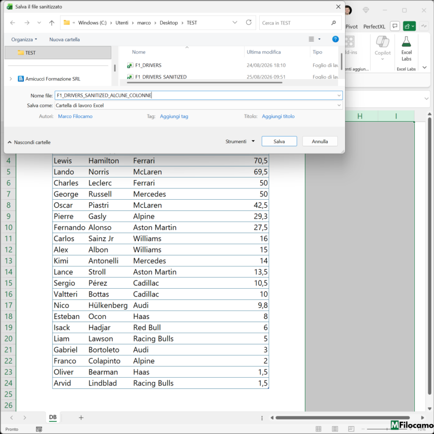Refresh the TEST folder view
The image size is (434, 434).
[248, 22]
